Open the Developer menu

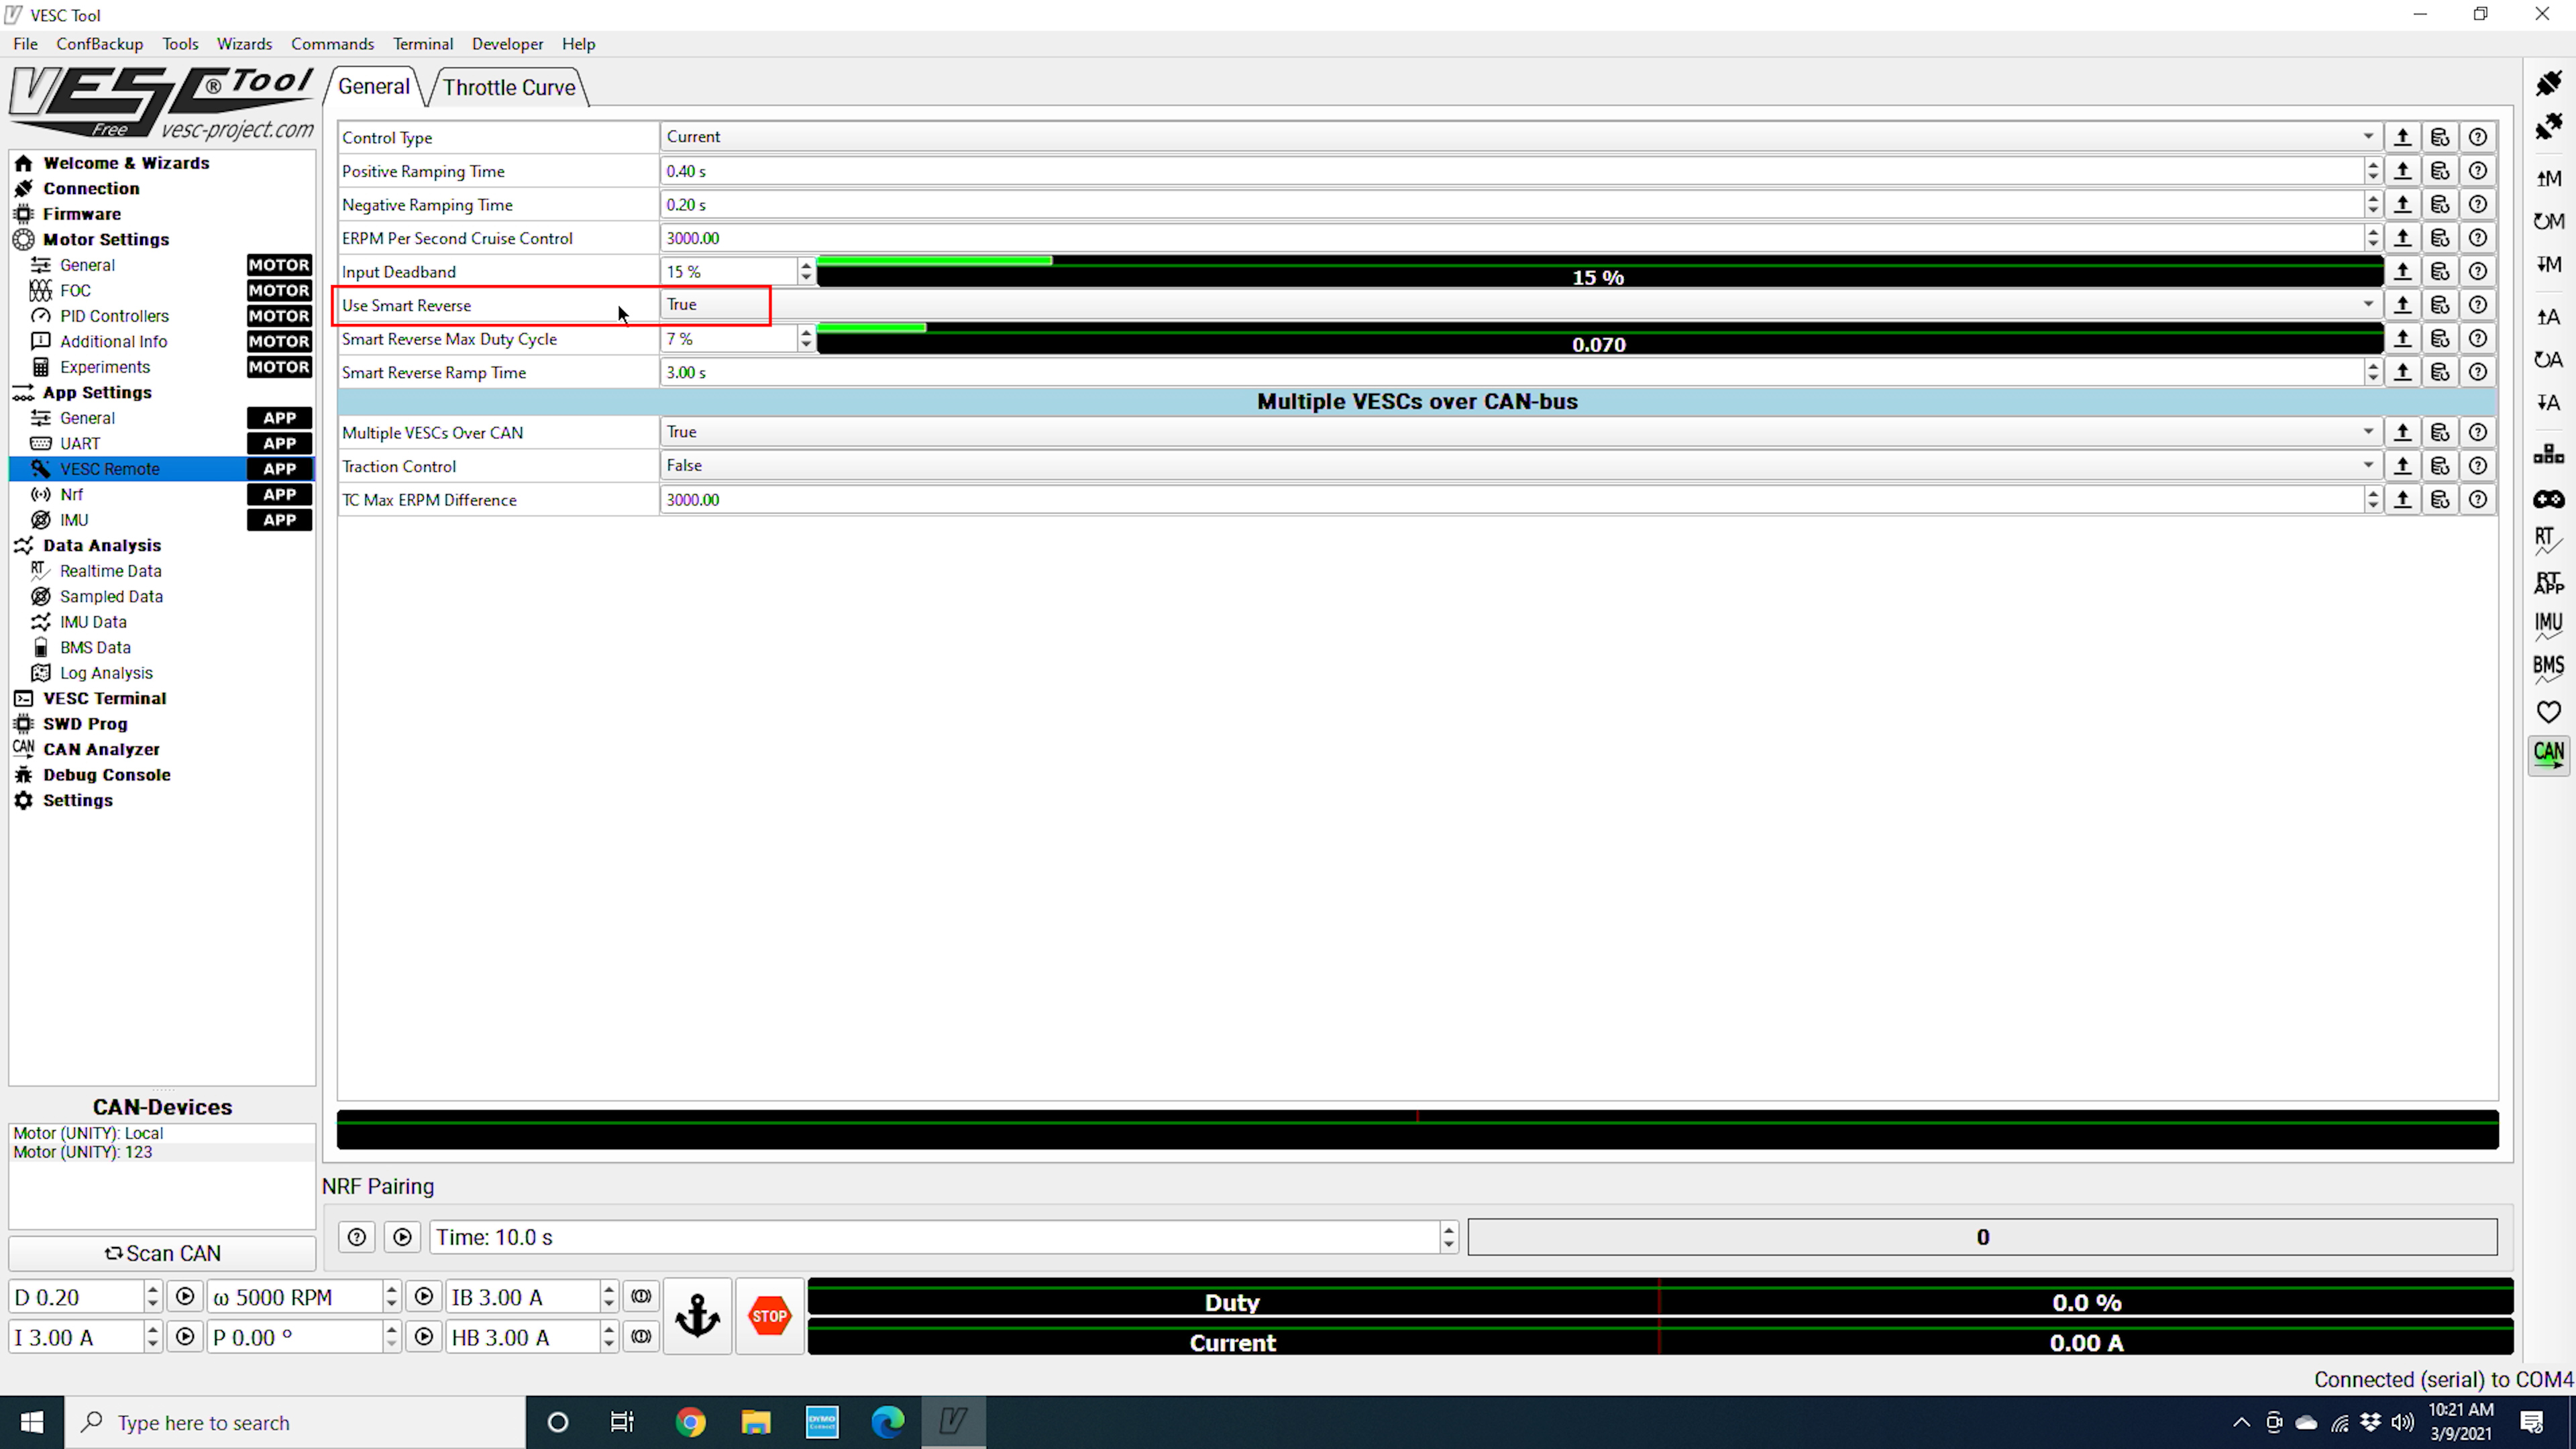(507, 44)
